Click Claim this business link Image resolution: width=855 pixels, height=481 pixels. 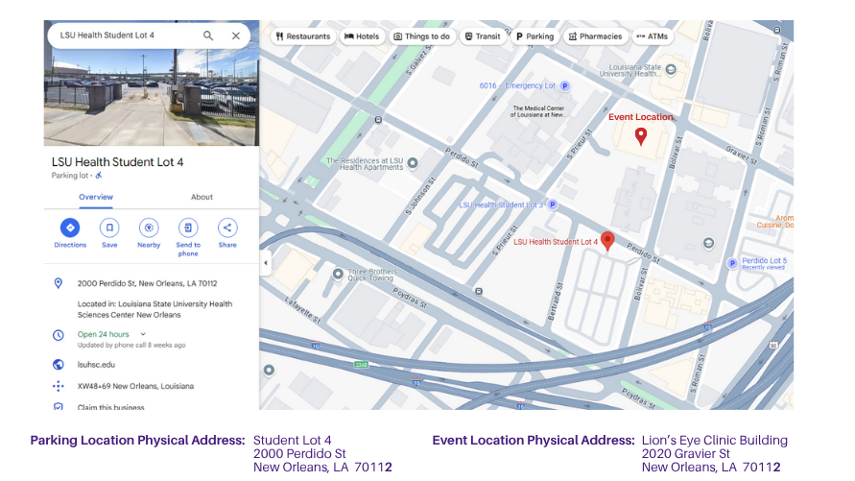click(x=110, y=407)
